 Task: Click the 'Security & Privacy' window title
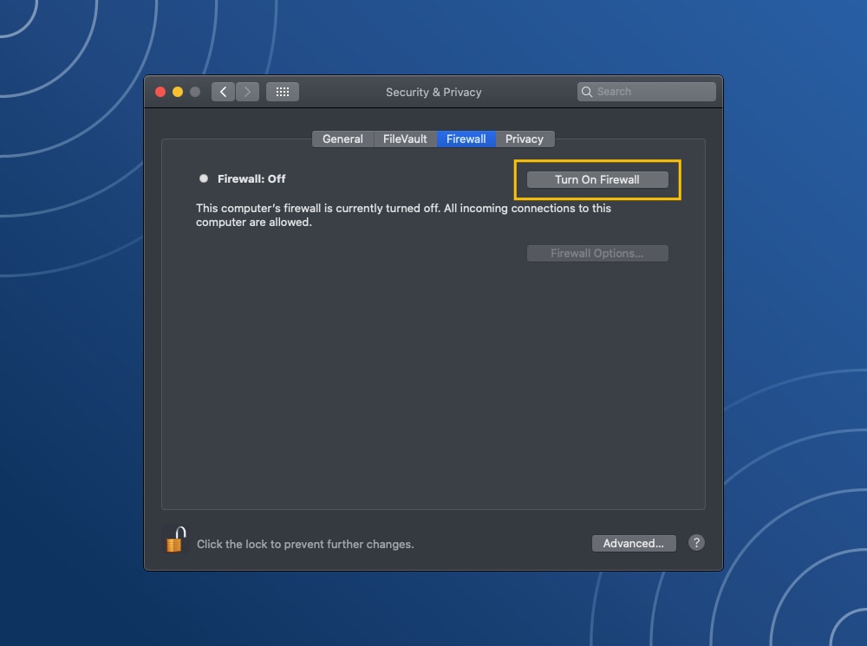pos(433,92)
